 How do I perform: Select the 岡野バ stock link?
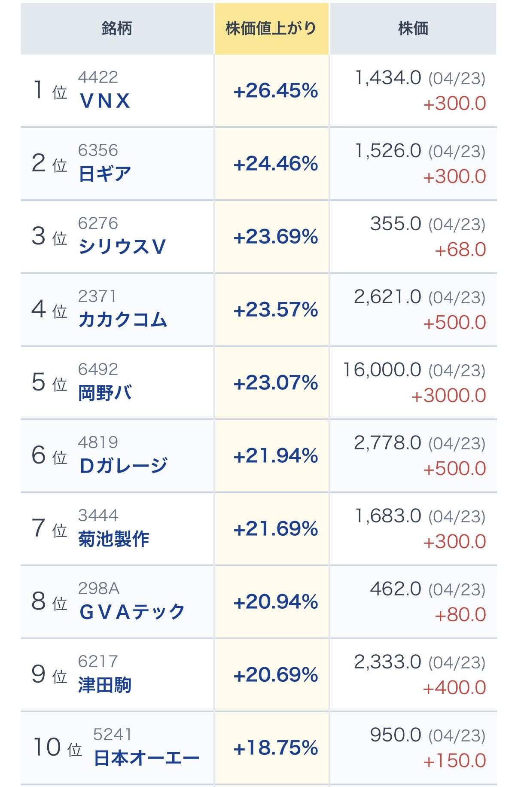pyautogui.click(x=105, y=393)
